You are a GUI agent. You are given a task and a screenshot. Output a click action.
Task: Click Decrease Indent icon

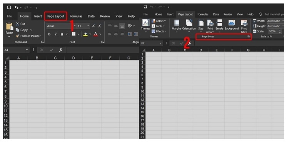point(130,34)
